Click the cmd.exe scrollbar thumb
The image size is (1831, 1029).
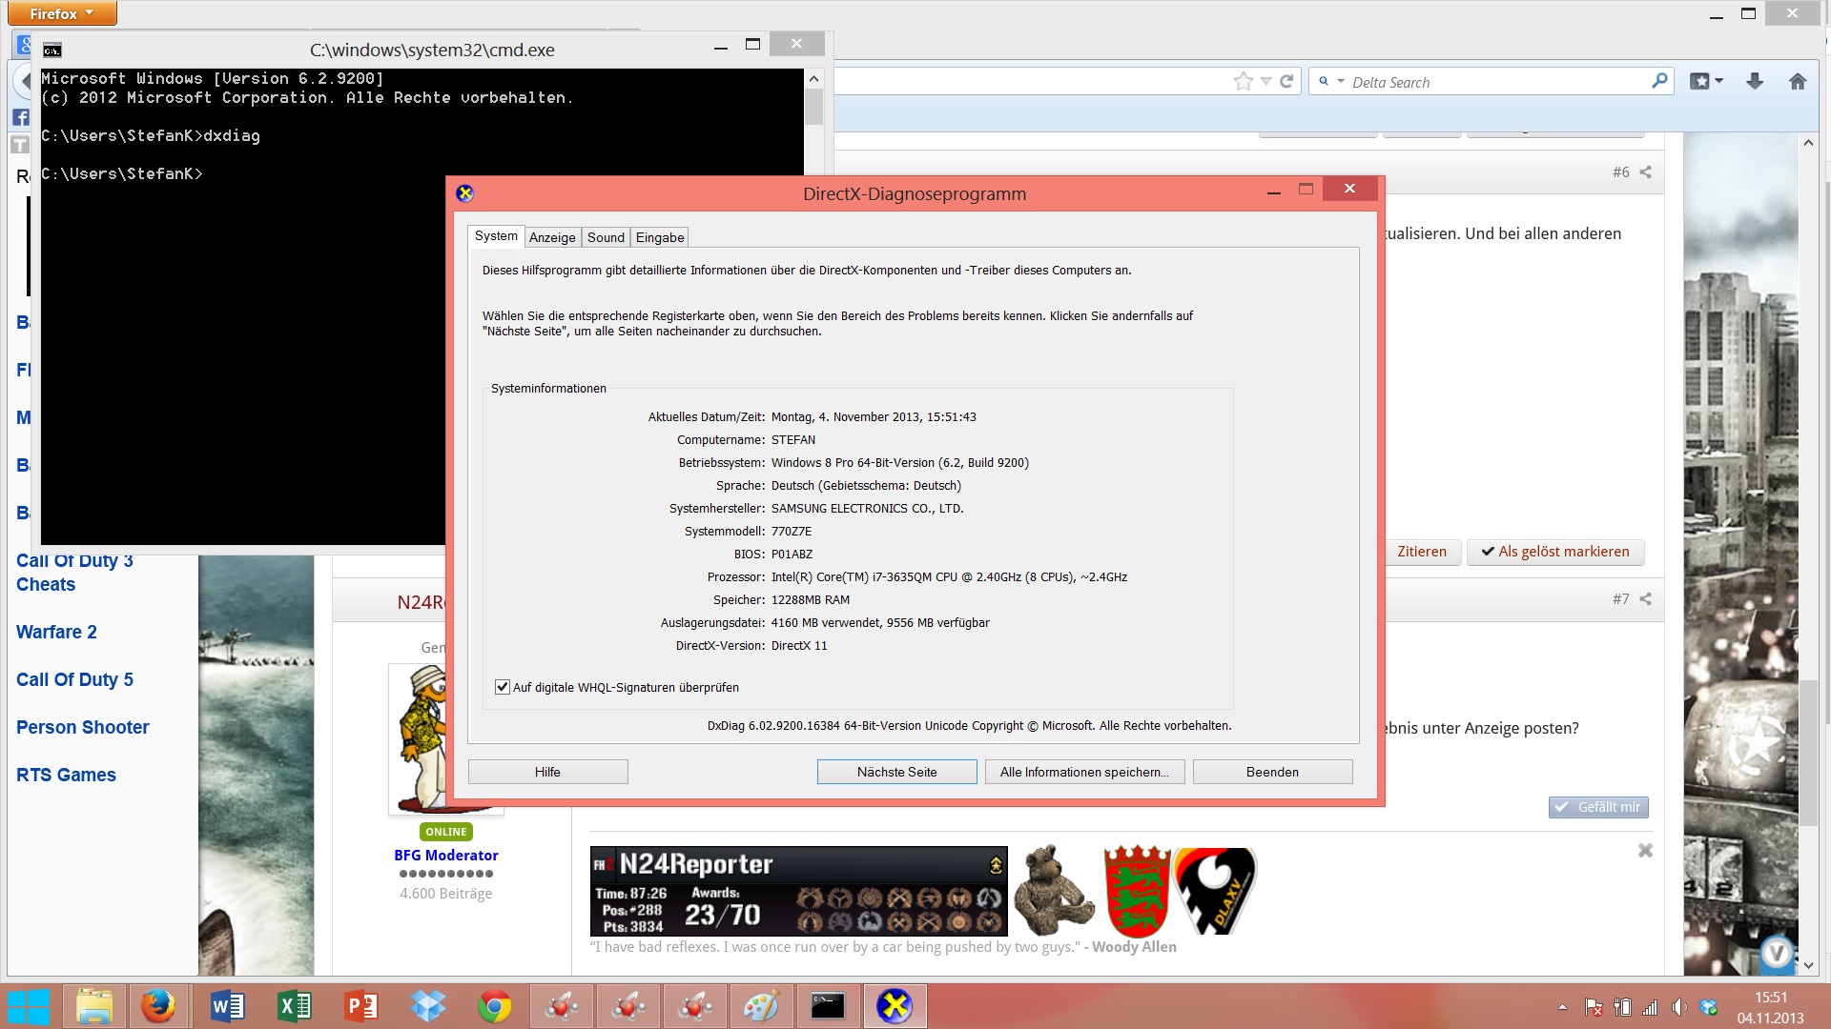pyautogui.click(x=813, y=107)
